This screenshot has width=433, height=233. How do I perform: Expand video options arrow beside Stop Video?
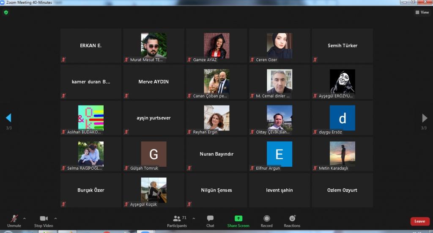55,218
